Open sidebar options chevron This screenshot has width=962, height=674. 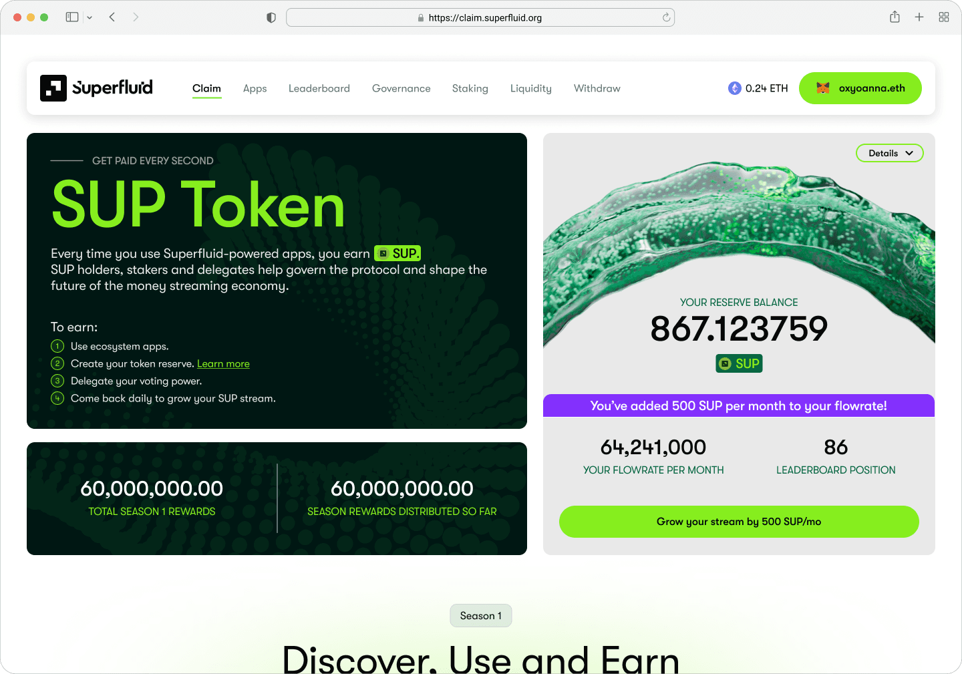[90, 17]
